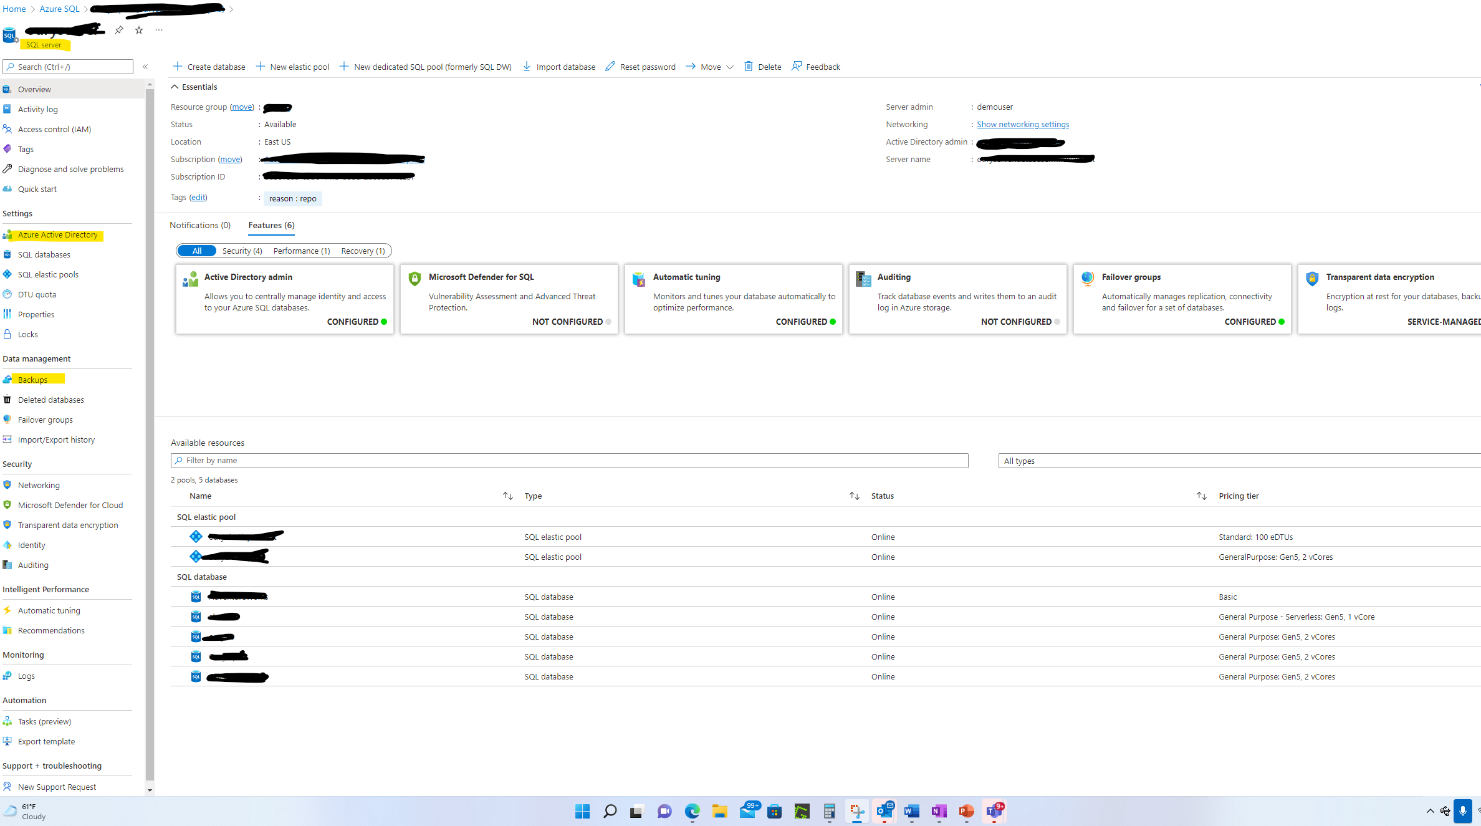
Task: Click the Reset password pencil icon
Action: 610,67
